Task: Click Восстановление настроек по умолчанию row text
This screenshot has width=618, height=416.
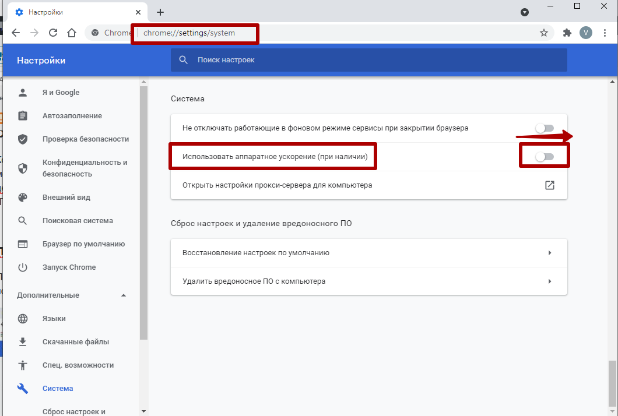Action: tap(256, 253)
